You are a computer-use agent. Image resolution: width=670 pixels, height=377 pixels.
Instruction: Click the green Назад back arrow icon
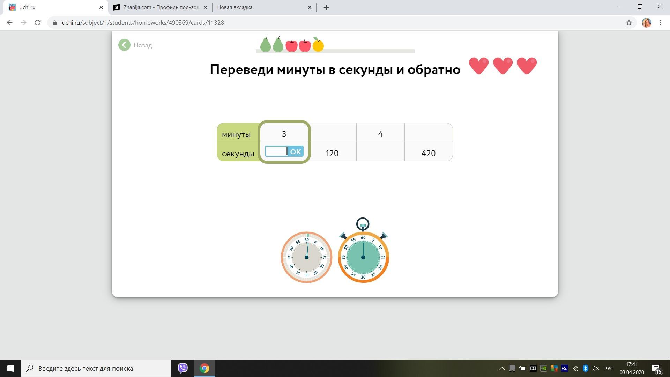(124, 45)
